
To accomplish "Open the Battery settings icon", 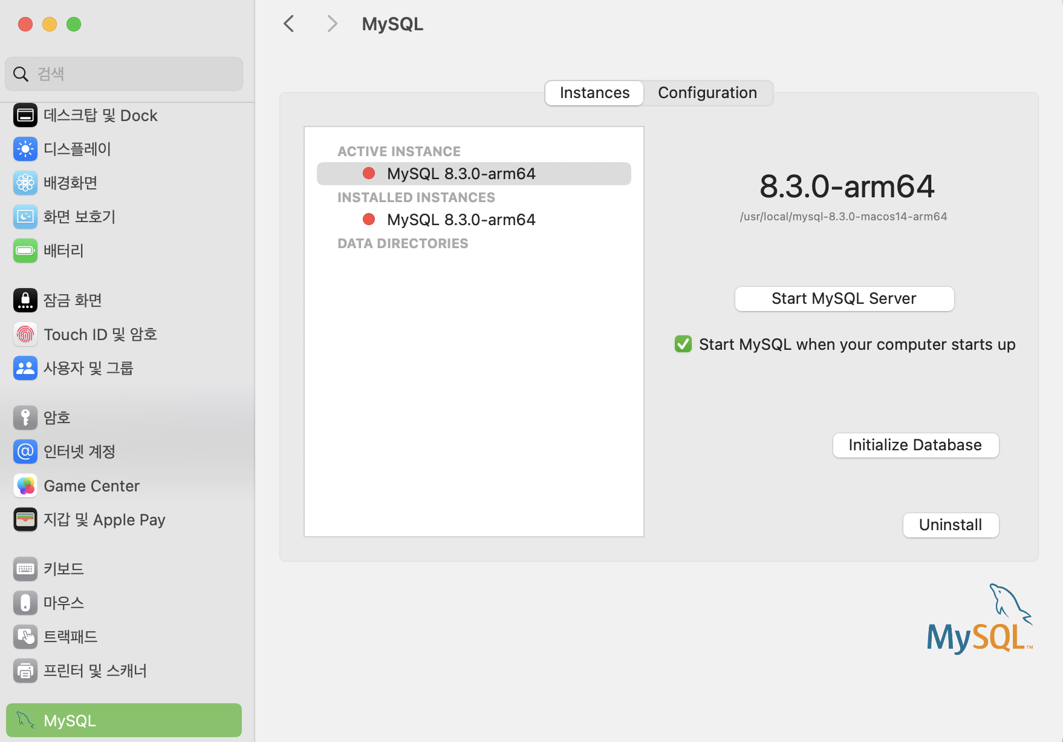I will (x=25, y=251).
